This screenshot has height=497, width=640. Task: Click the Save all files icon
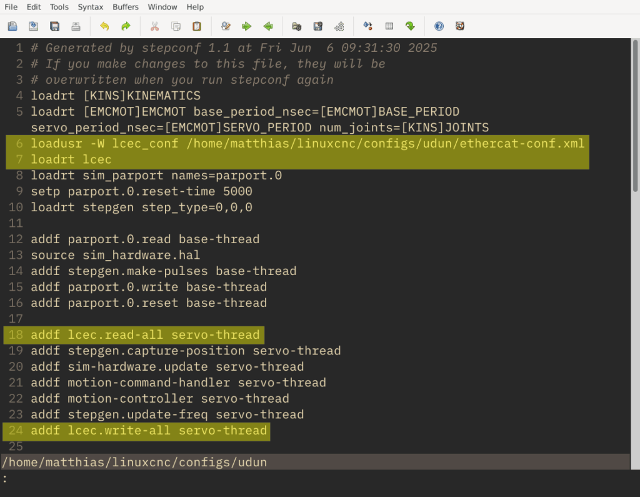(55, 26)
